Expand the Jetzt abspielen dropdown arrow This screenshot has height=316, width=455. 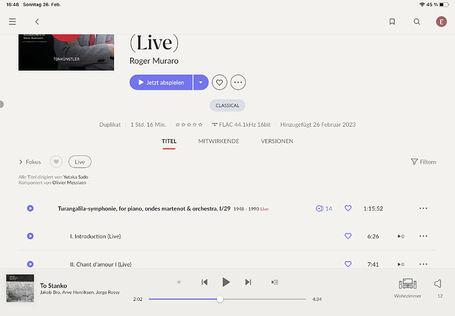click(x=200, y=82)
